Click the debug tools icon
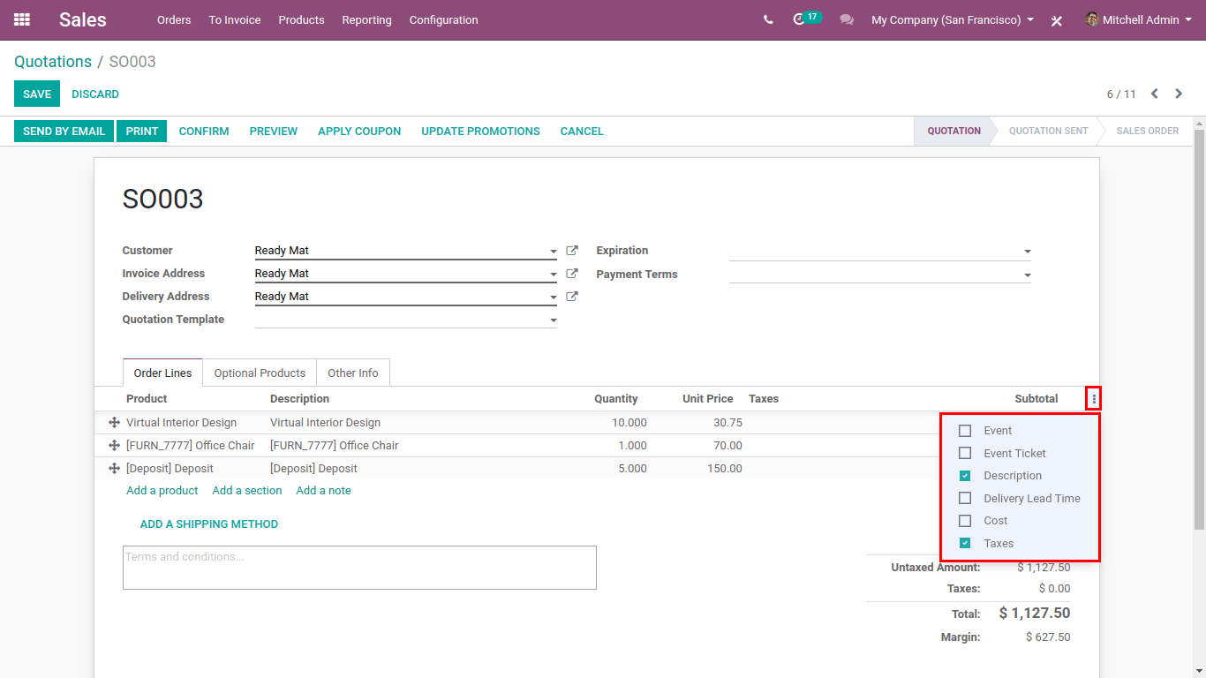The height and width of the screenshot is (678, 1206). 1056,20
